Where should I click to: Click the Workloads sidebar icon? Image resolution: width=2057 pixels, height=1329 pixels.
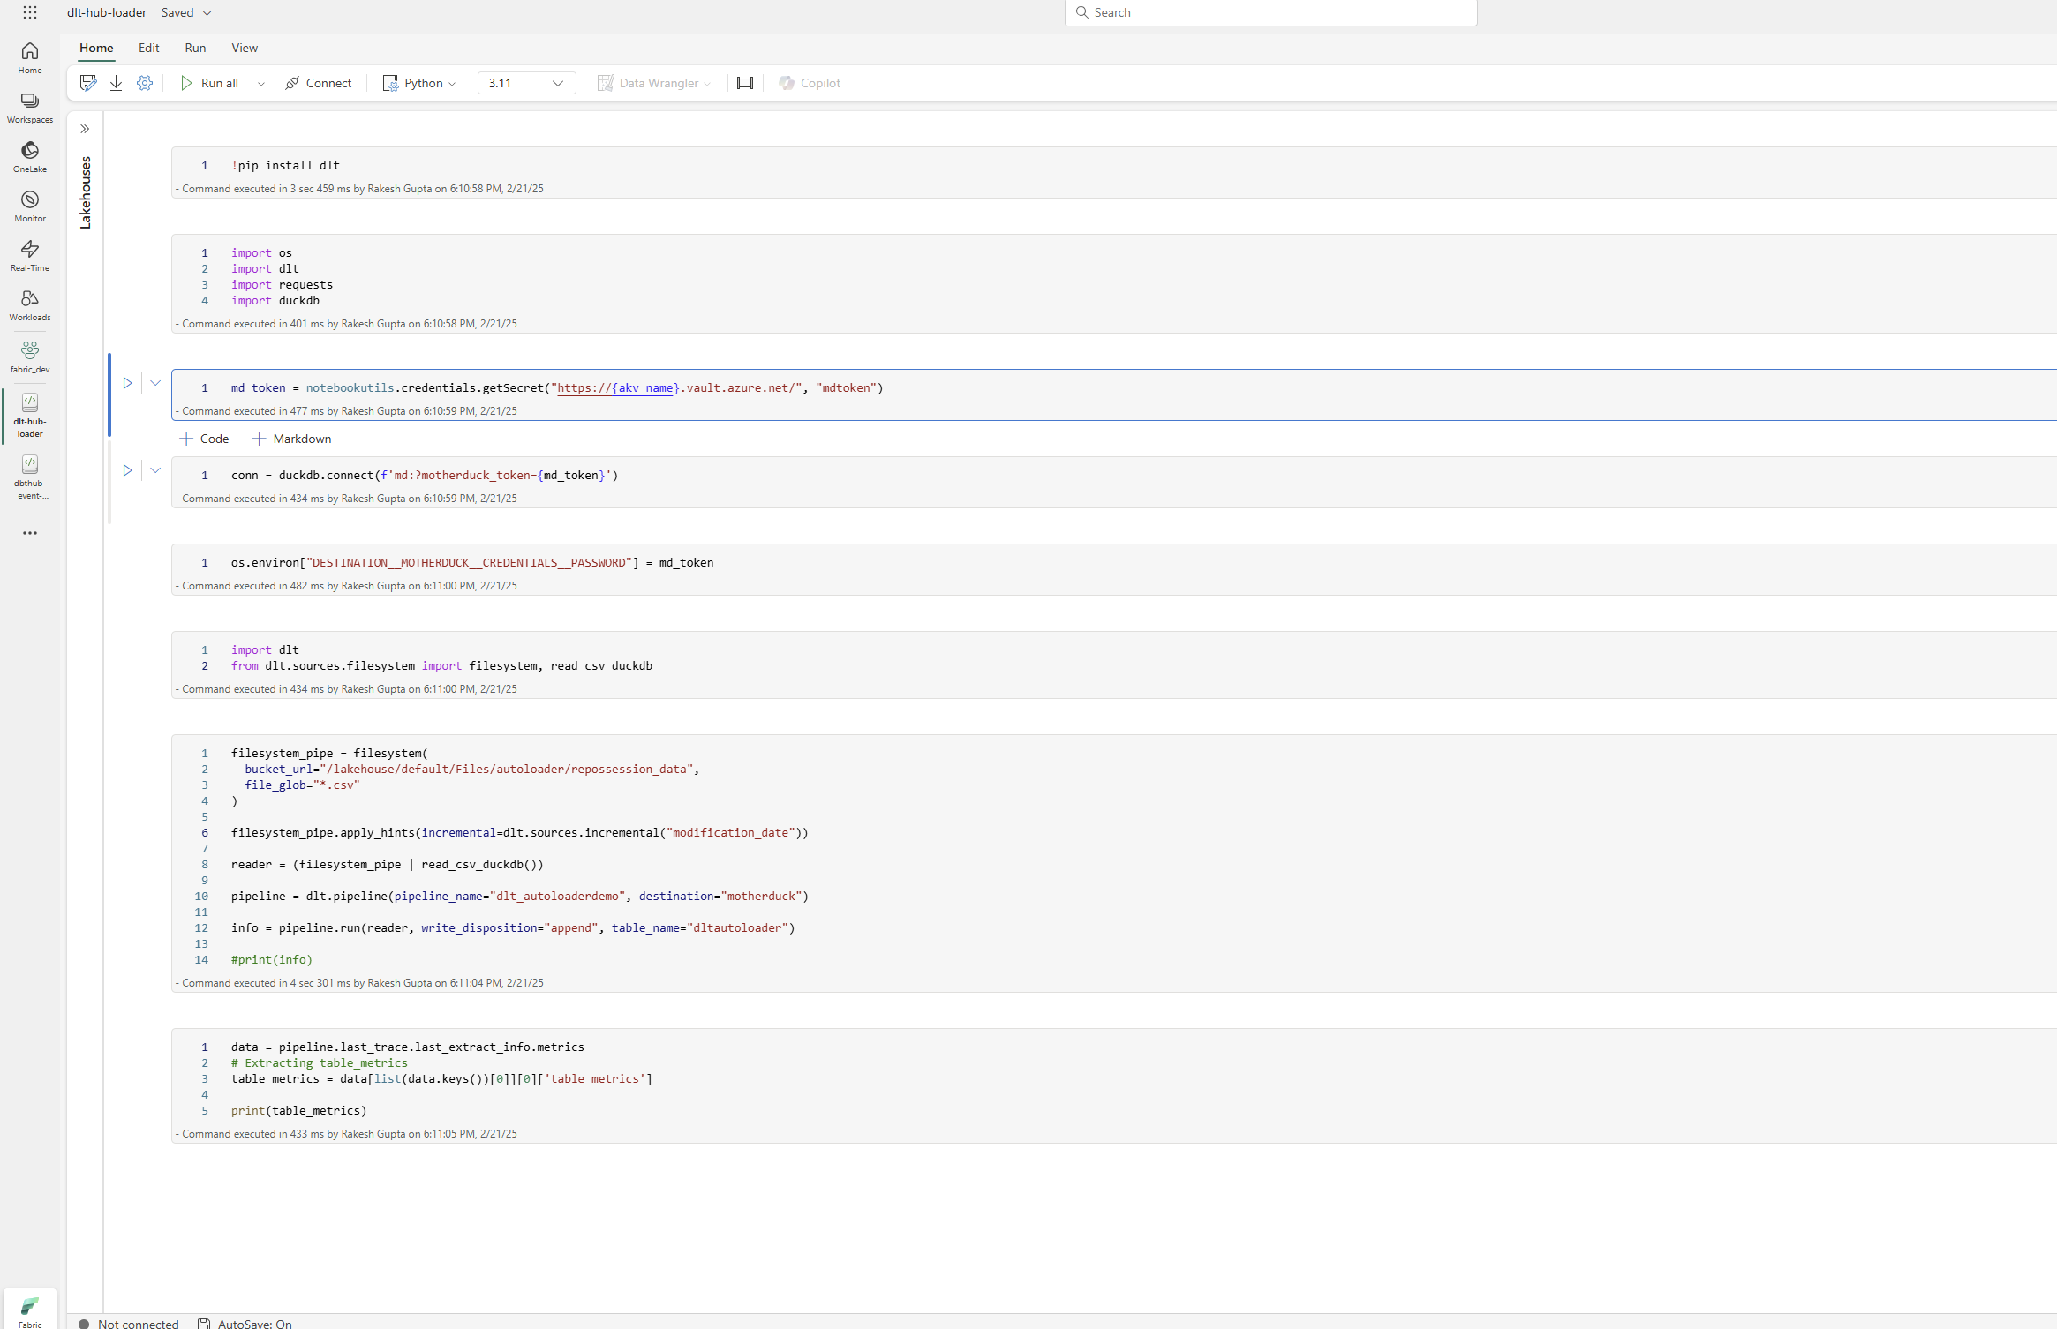29,304
